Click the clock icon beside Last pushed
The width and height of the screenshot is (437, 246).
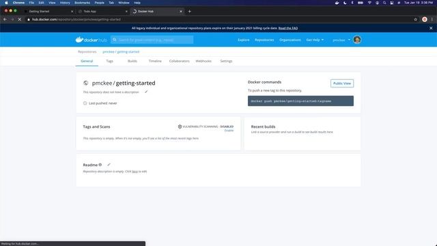pos(85,103)
